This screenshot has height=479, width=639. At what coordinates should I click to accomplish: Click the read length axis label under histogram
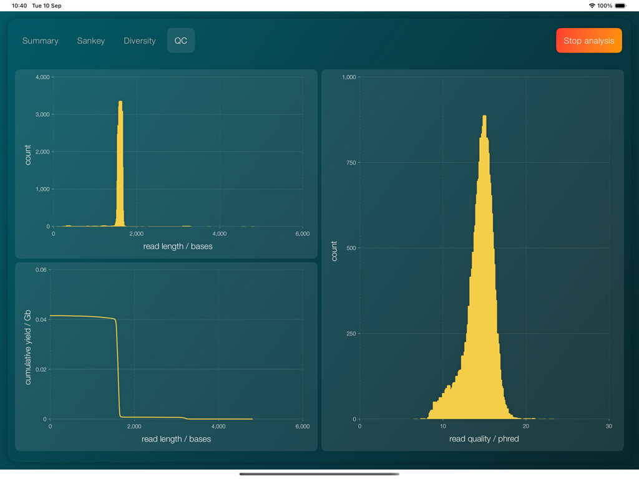178,246
